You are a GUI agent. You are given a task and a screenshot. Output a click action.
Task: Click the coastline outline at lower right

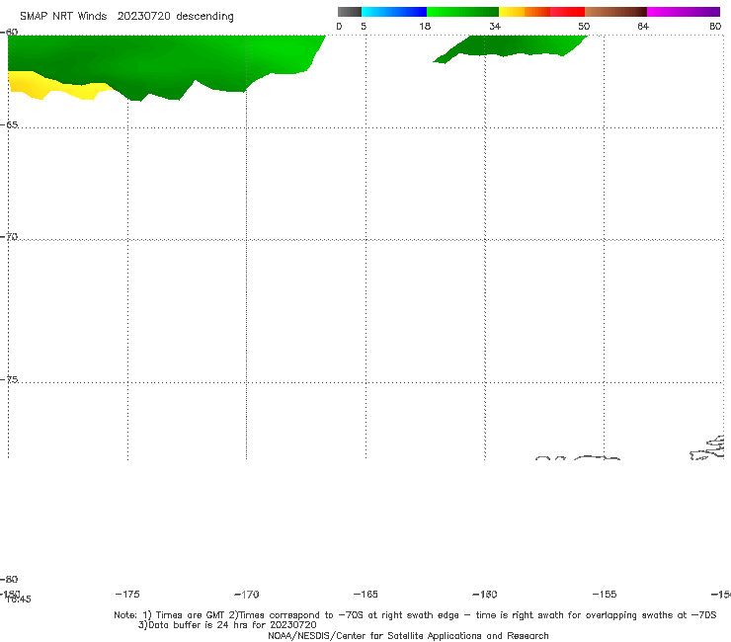(x=708, y=447)
